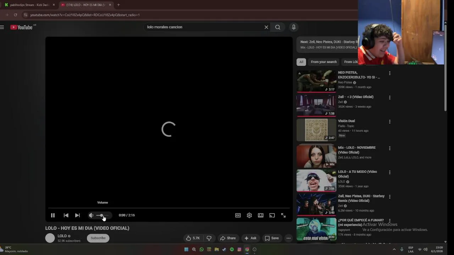The height and width of the screenshot is (255, 454).
Task: Select the All filter chip
Action: [x=301, y=62]
